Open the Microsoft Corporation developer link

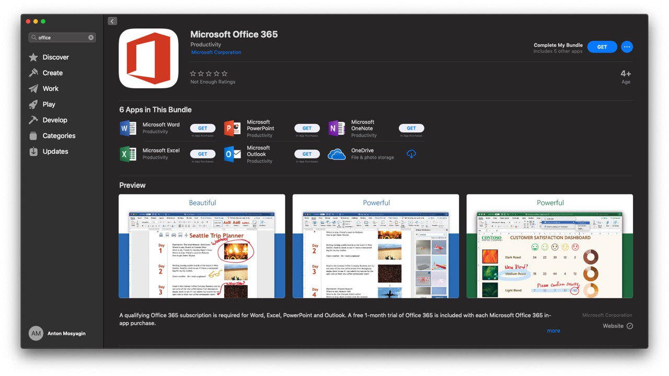click(x=216, y=52)
